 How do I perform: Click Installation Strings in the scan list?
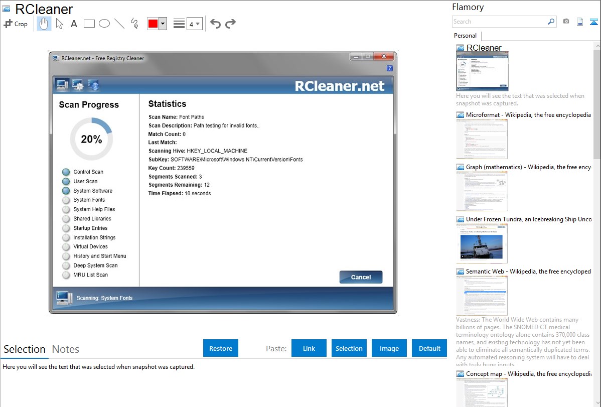point(94,237)
